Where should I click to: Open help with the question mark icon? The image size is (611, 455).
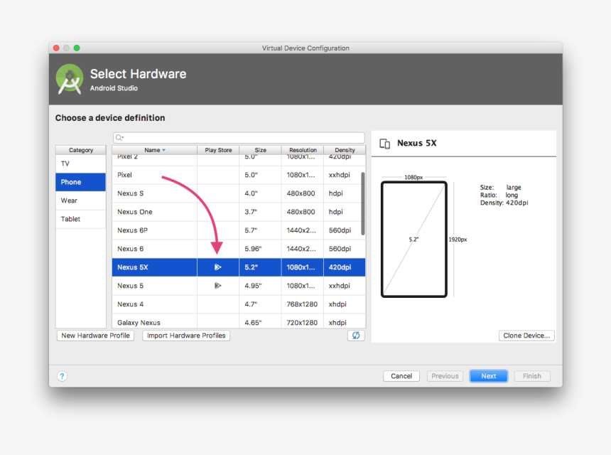[x=62, y=376]
